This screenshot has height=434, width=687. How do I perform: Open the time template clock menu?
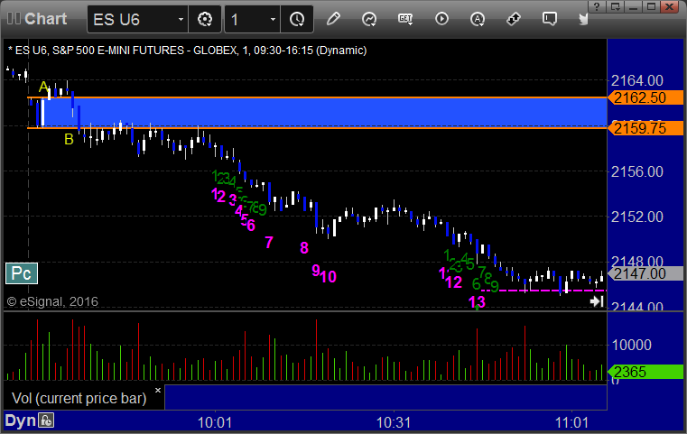click(x=297, y=19)
